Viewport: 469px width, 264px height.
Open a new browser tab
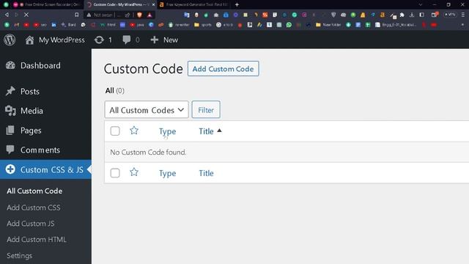click(237, 4)
